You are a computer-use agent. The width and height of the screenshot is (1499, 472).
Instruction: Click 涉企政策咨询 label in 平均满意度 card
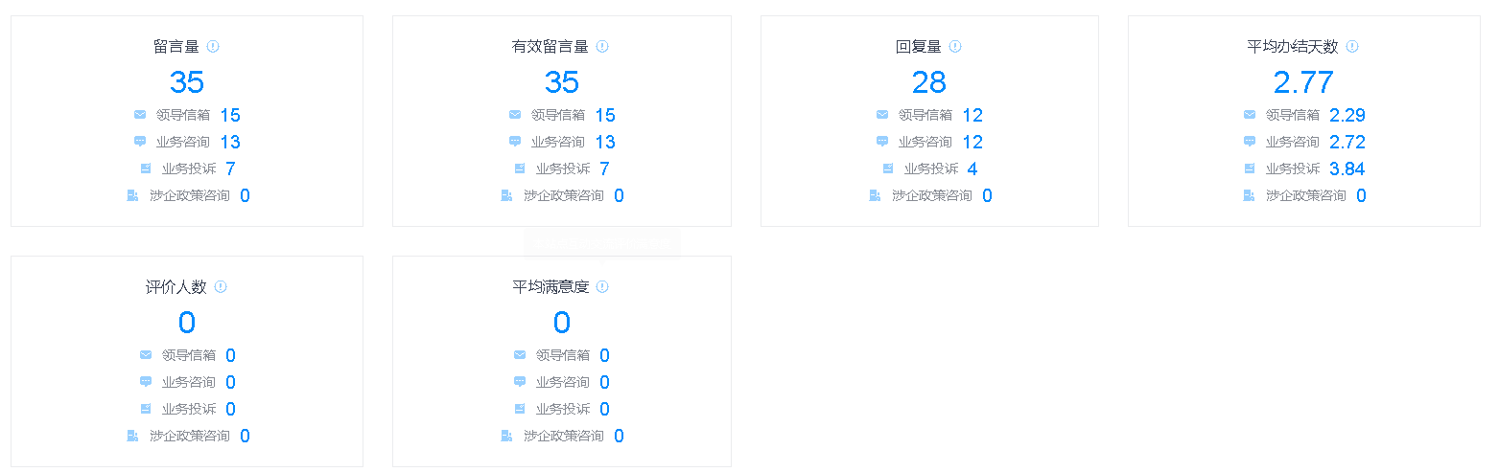[x=564, y=436]
